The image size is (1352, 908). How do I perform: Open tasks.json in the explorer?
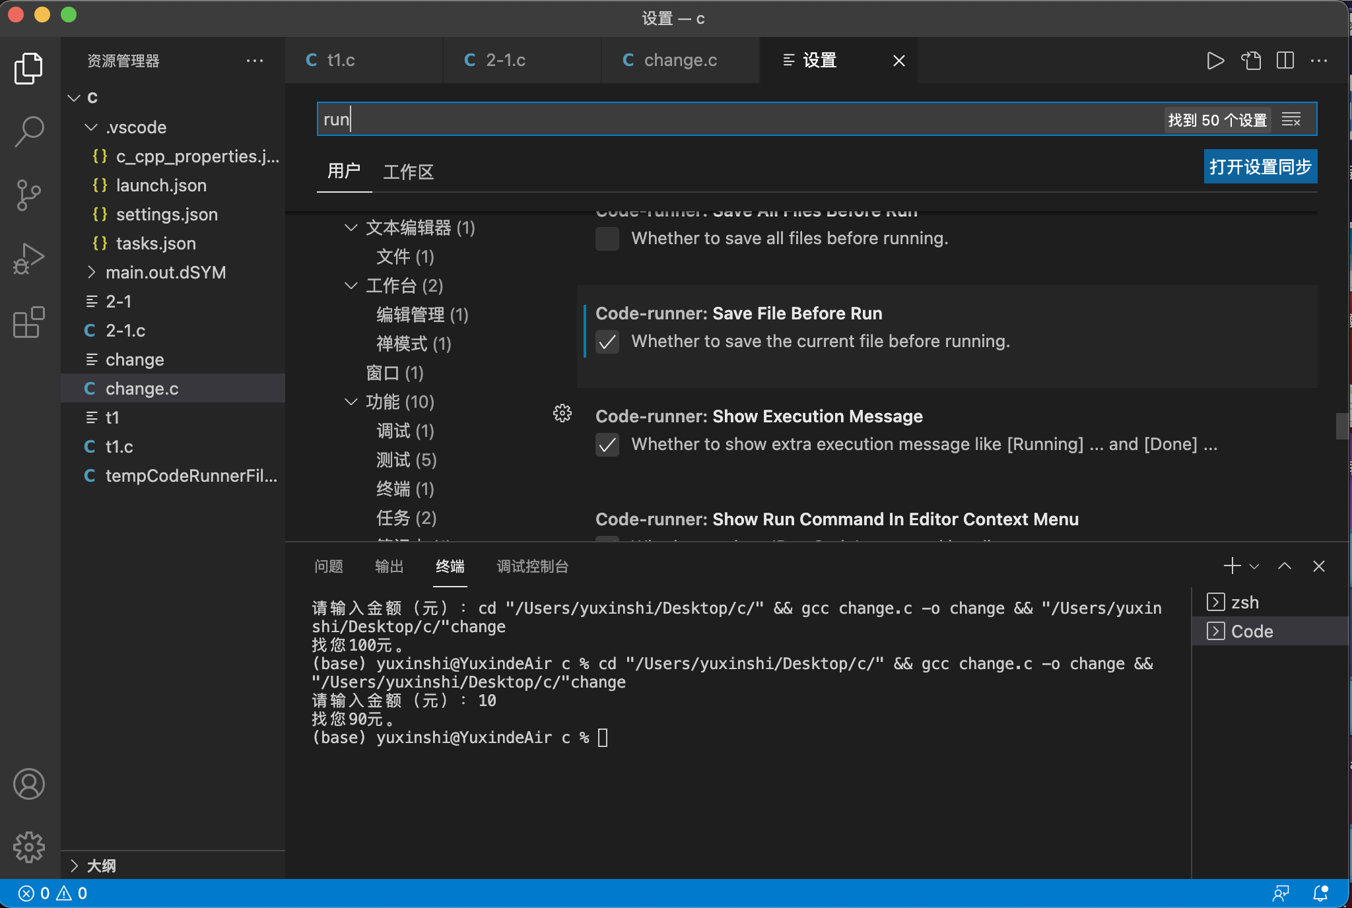pos(173,243)
